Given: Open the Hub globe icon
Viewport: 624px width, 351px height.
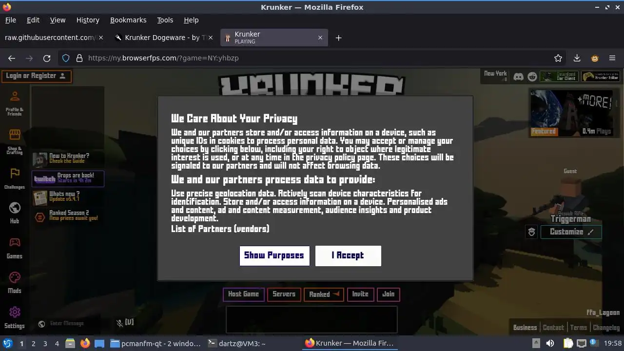Looking at the screenshot, I should coord(15,208).
